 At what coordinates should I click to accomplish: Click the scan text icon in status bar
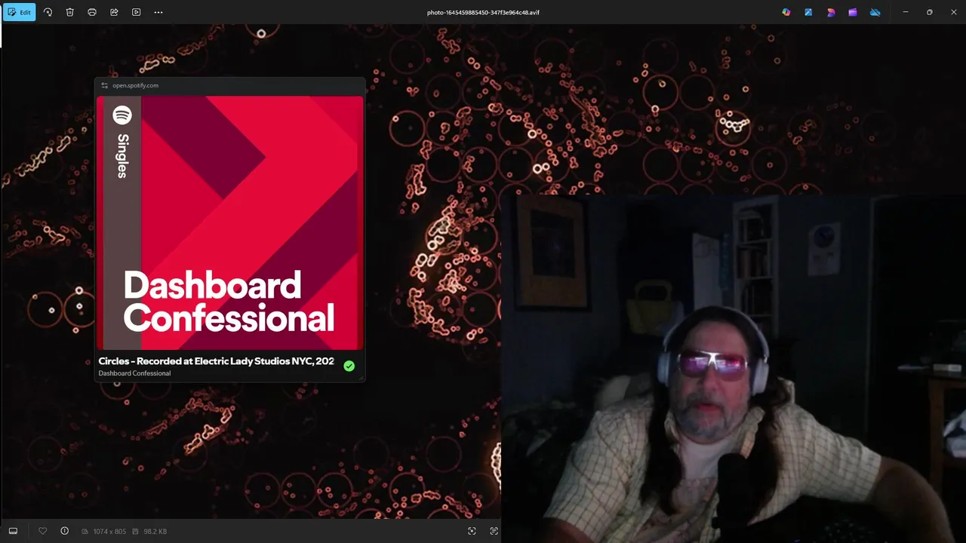click(x=494, y=531)
